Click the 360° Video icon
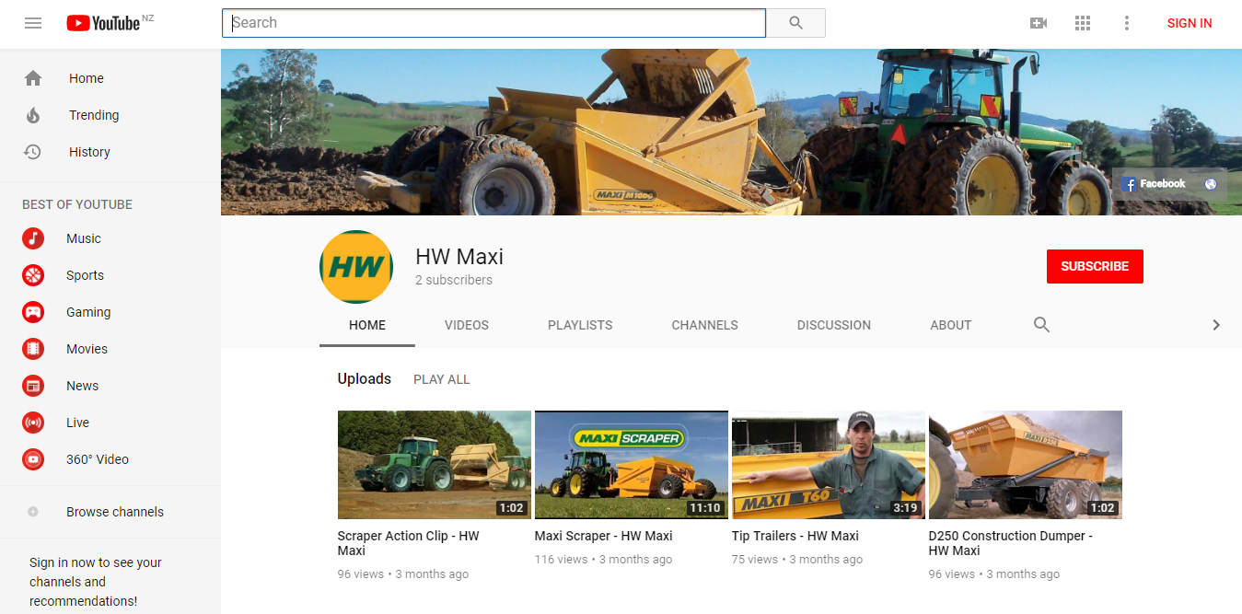The width and height of the screenshot is (1242, 614). 33,459
